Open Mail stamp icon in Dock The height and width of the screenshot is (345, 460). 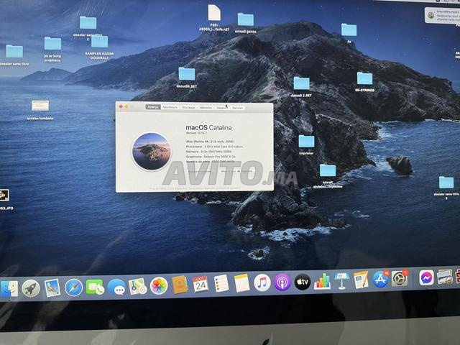tap(52, 287)
